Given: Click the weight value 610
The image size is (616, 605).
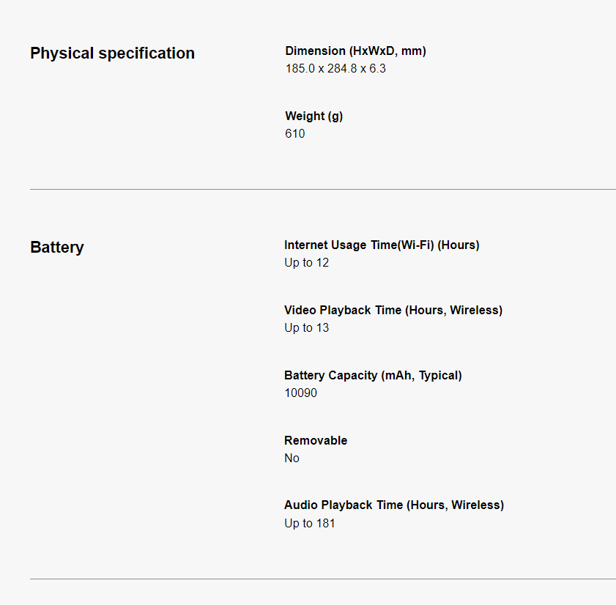Looking at the screenshot, I should click(295, 134).
